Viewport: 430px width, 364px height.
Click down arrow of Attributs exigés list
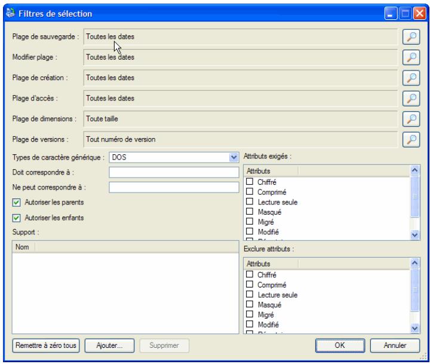[x=414, y=235]
